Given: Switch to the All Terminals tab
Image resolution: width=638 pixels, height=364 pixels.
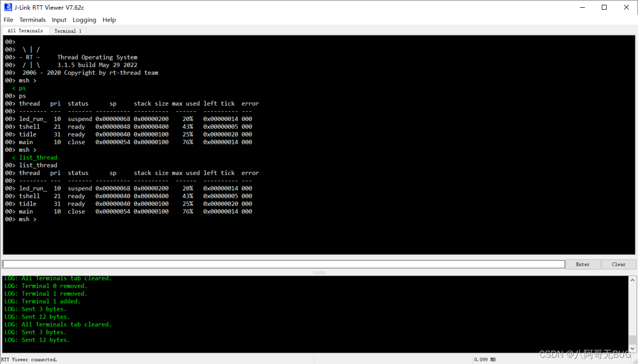Looking at the screenshot, I should [x=25, y=30].
